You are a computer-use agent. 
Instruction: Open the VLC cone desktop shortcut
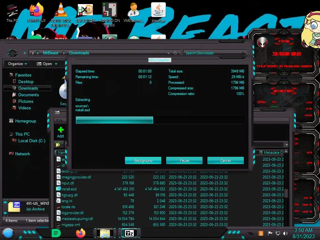click(61, 15)
